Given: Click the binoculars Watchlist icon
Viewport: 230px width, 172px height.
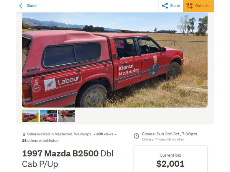Looking at the screenshot, I should tap(189, 6).
